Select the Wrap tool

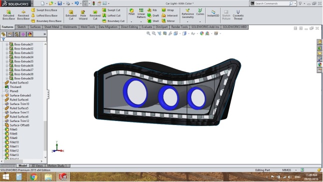[168, 10]
